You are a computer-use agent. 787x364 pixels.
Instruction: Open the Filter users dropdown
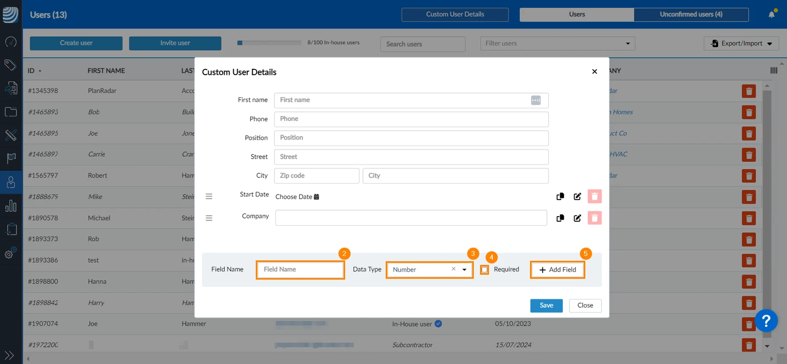(557, 43)
